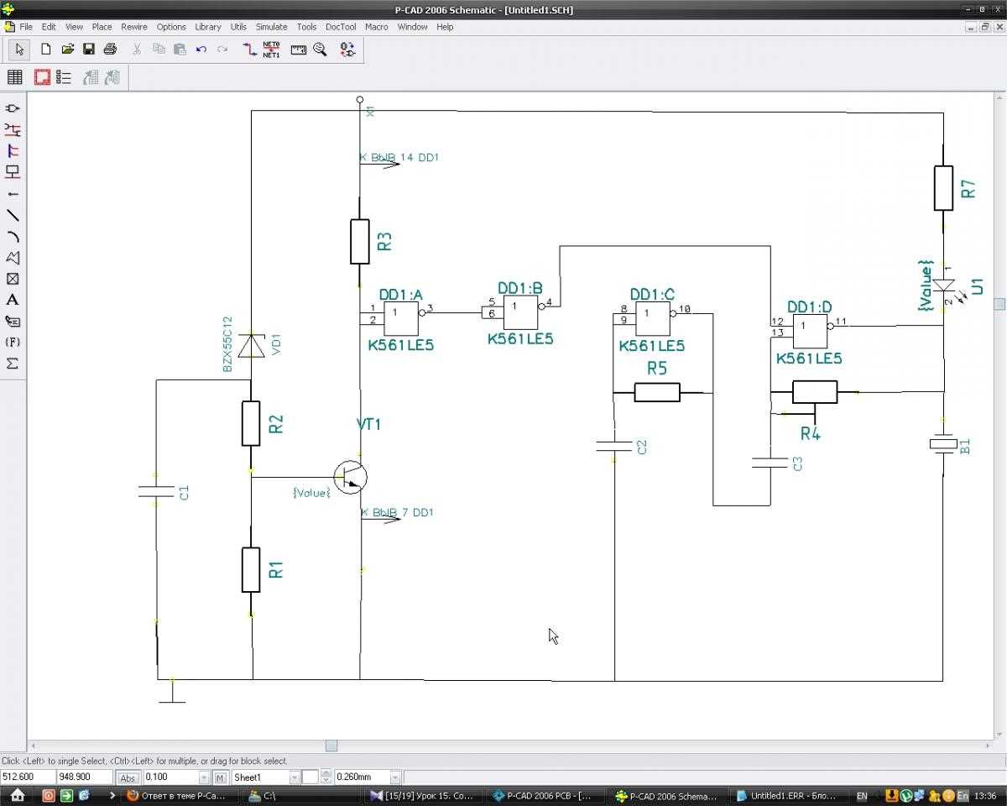Select the Place Wire tool
The image size is (1007, 806).
[13, 129]
